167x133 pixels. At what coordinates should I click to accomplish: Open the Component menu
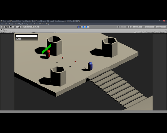28,24
